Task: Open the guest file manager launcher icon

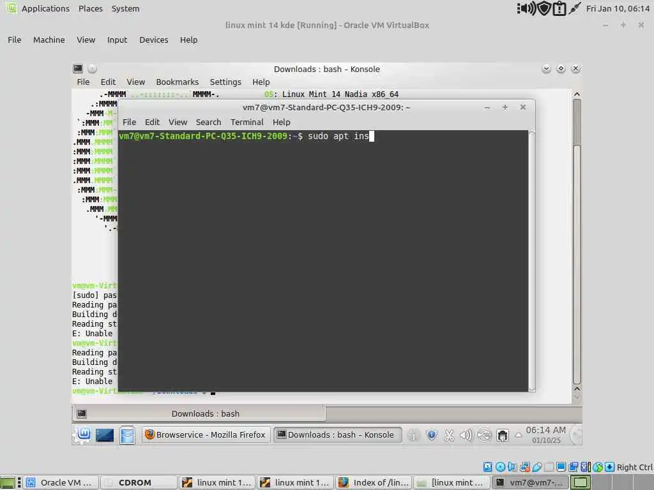Action: 127,435
